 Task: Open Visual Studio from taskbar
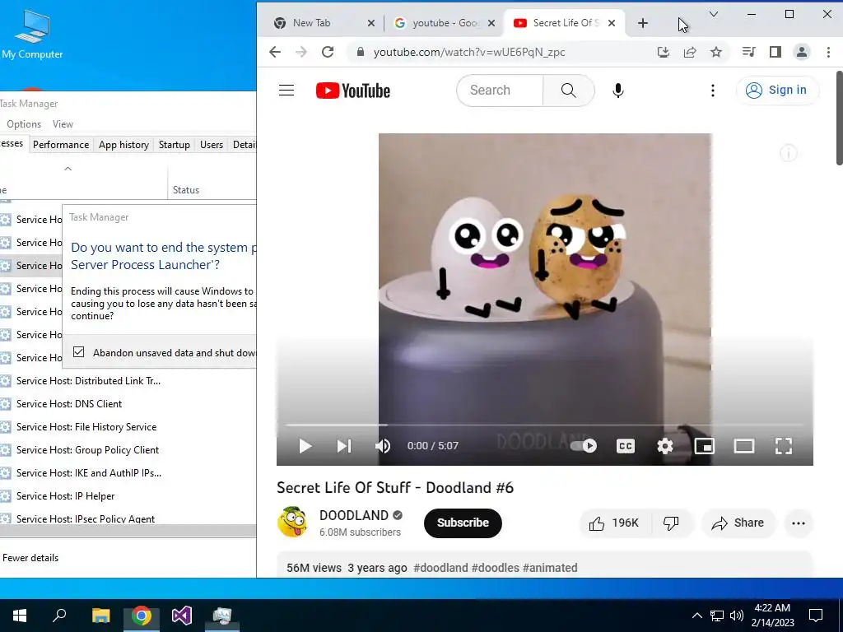pyautogui.click(x=182, y=616)
